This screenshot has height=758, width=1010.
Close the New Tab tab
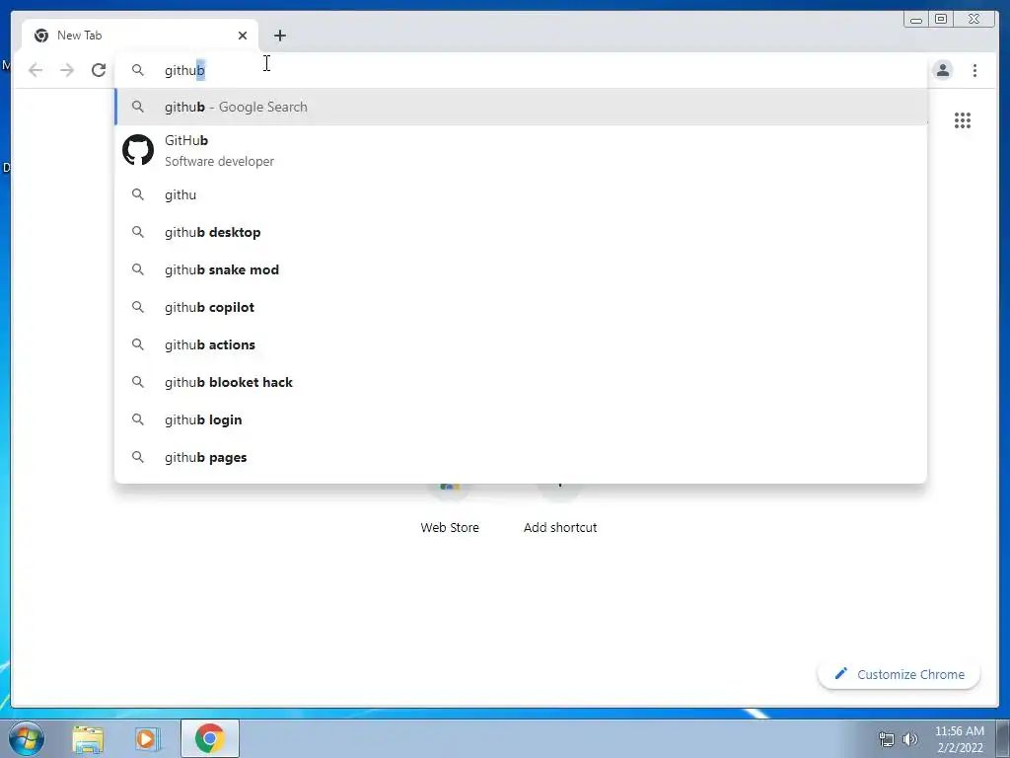[243, 36]
